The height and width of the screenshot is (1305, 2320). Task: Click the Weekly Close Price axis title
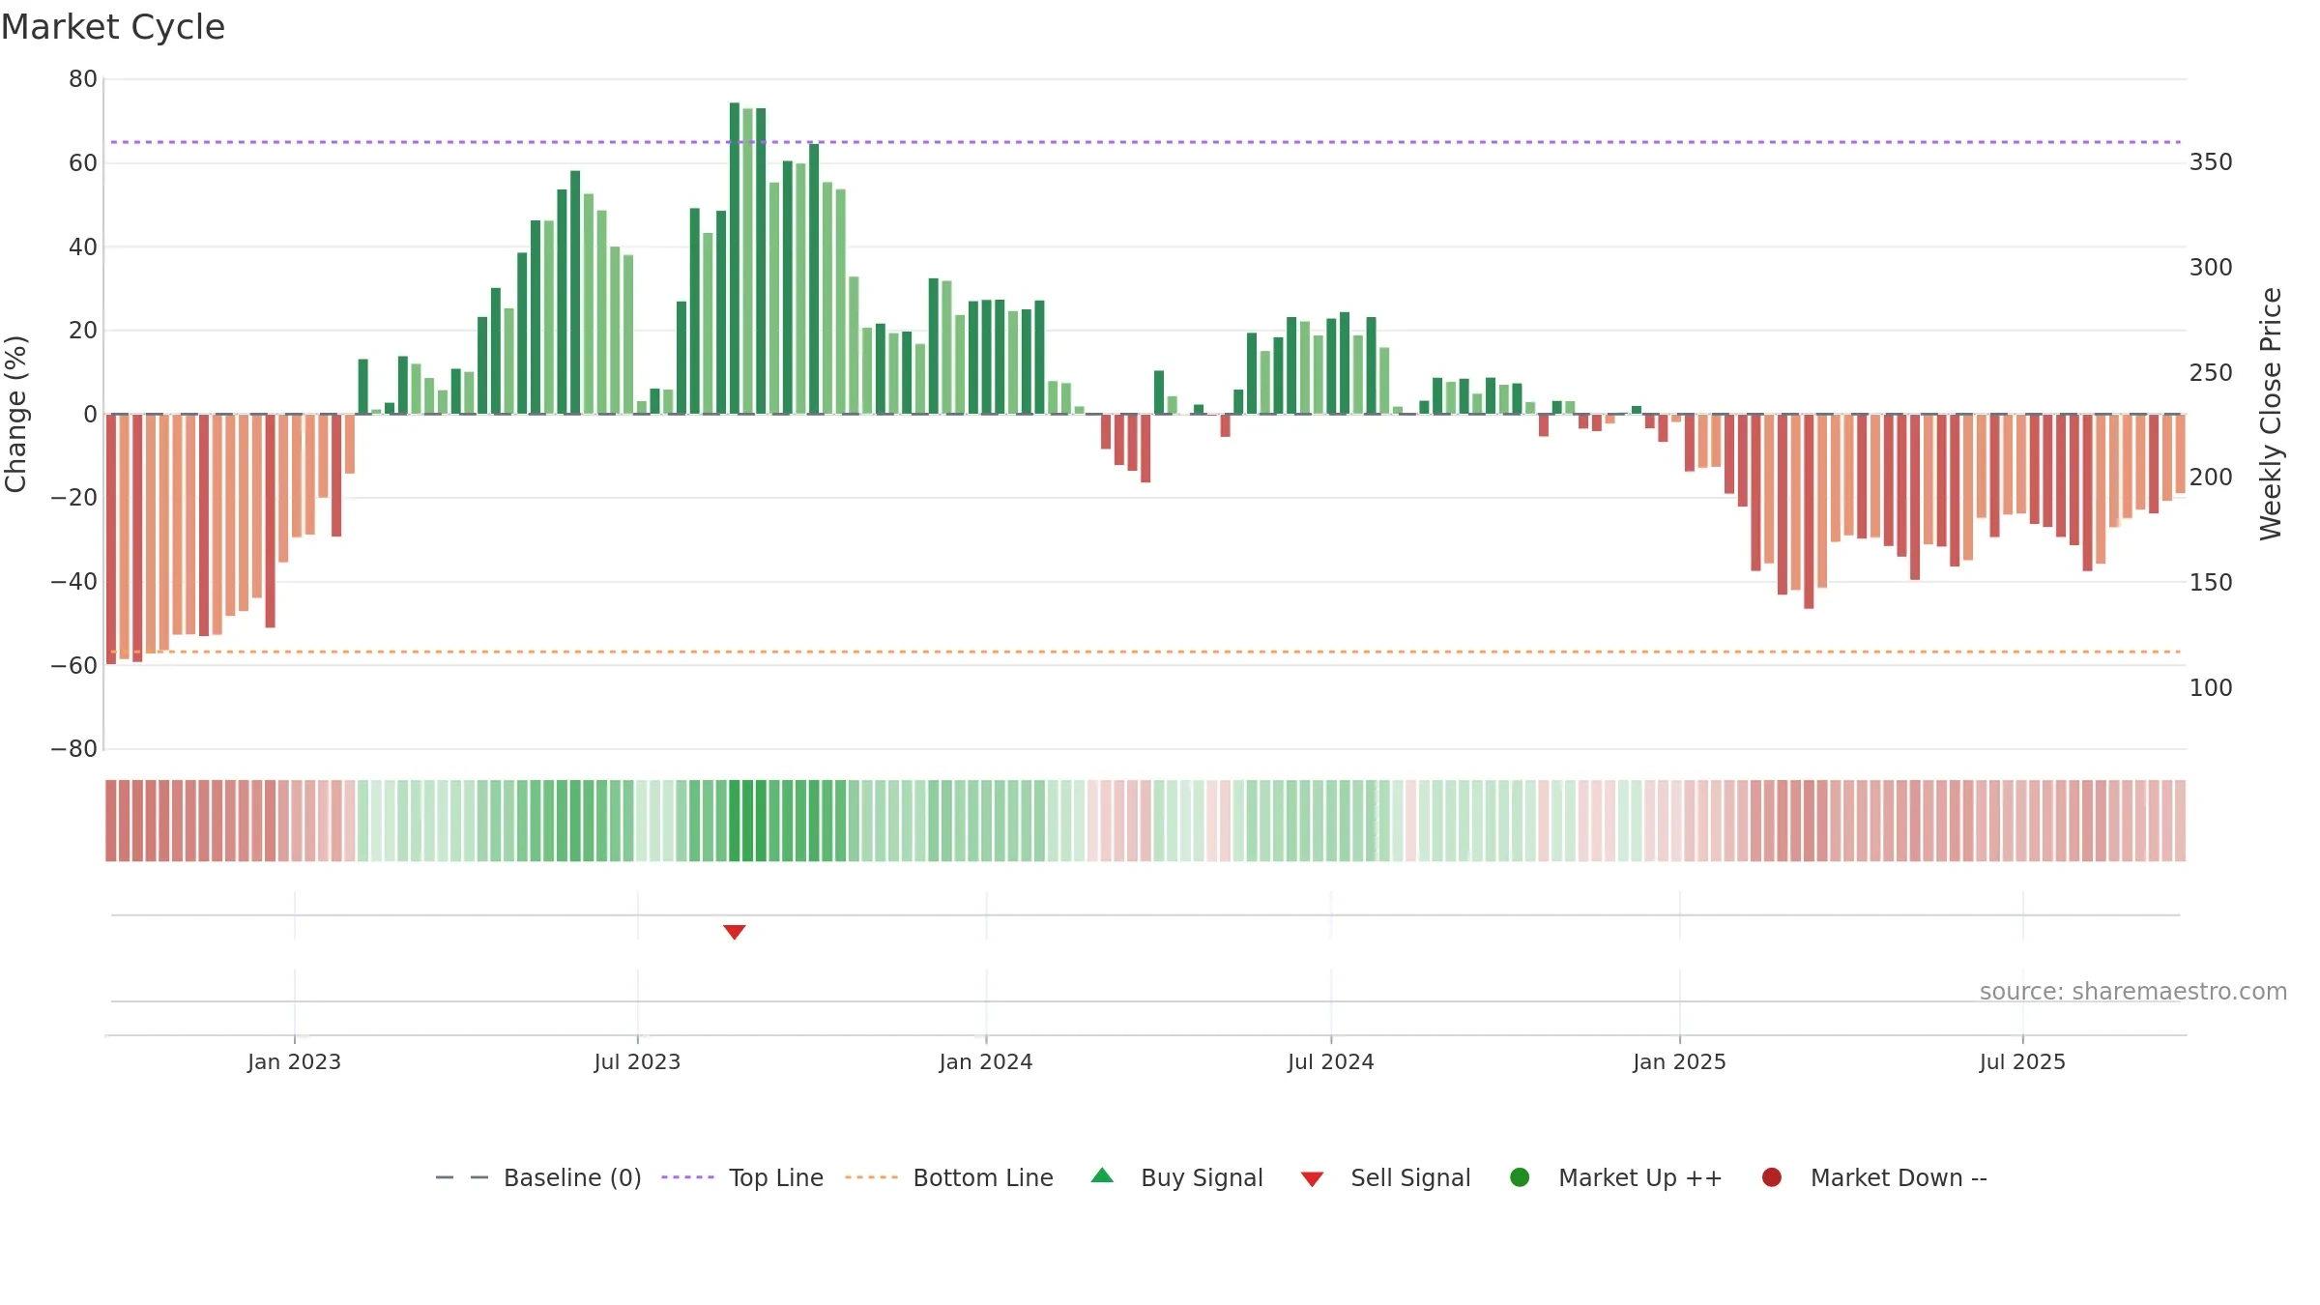tap(2271, 414)
